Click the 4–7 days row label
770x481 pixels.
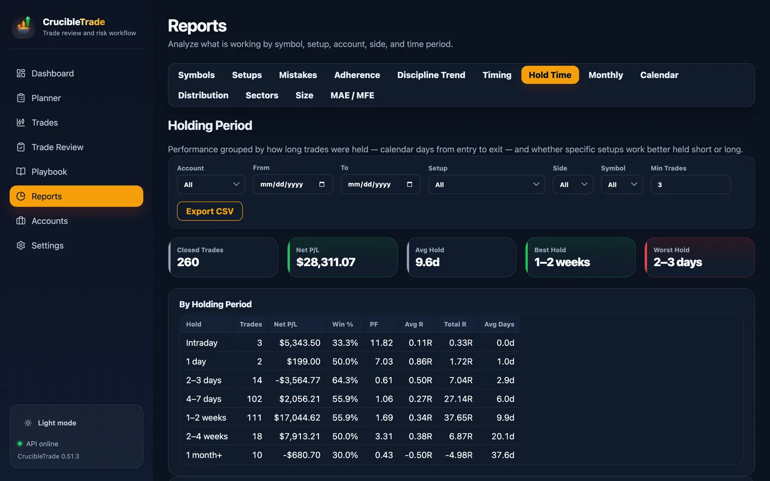(x=204, y=399)
